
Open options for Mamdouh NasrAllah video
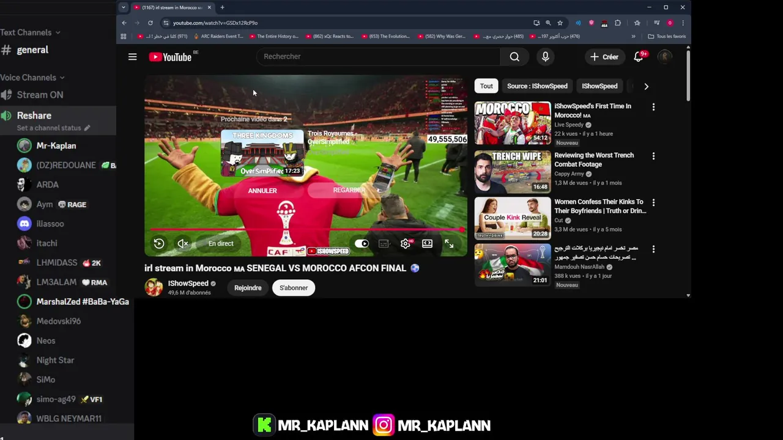point(653,249)
